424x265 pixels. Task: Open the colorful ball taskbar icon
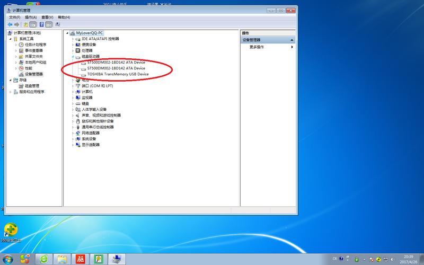point(25,259)
